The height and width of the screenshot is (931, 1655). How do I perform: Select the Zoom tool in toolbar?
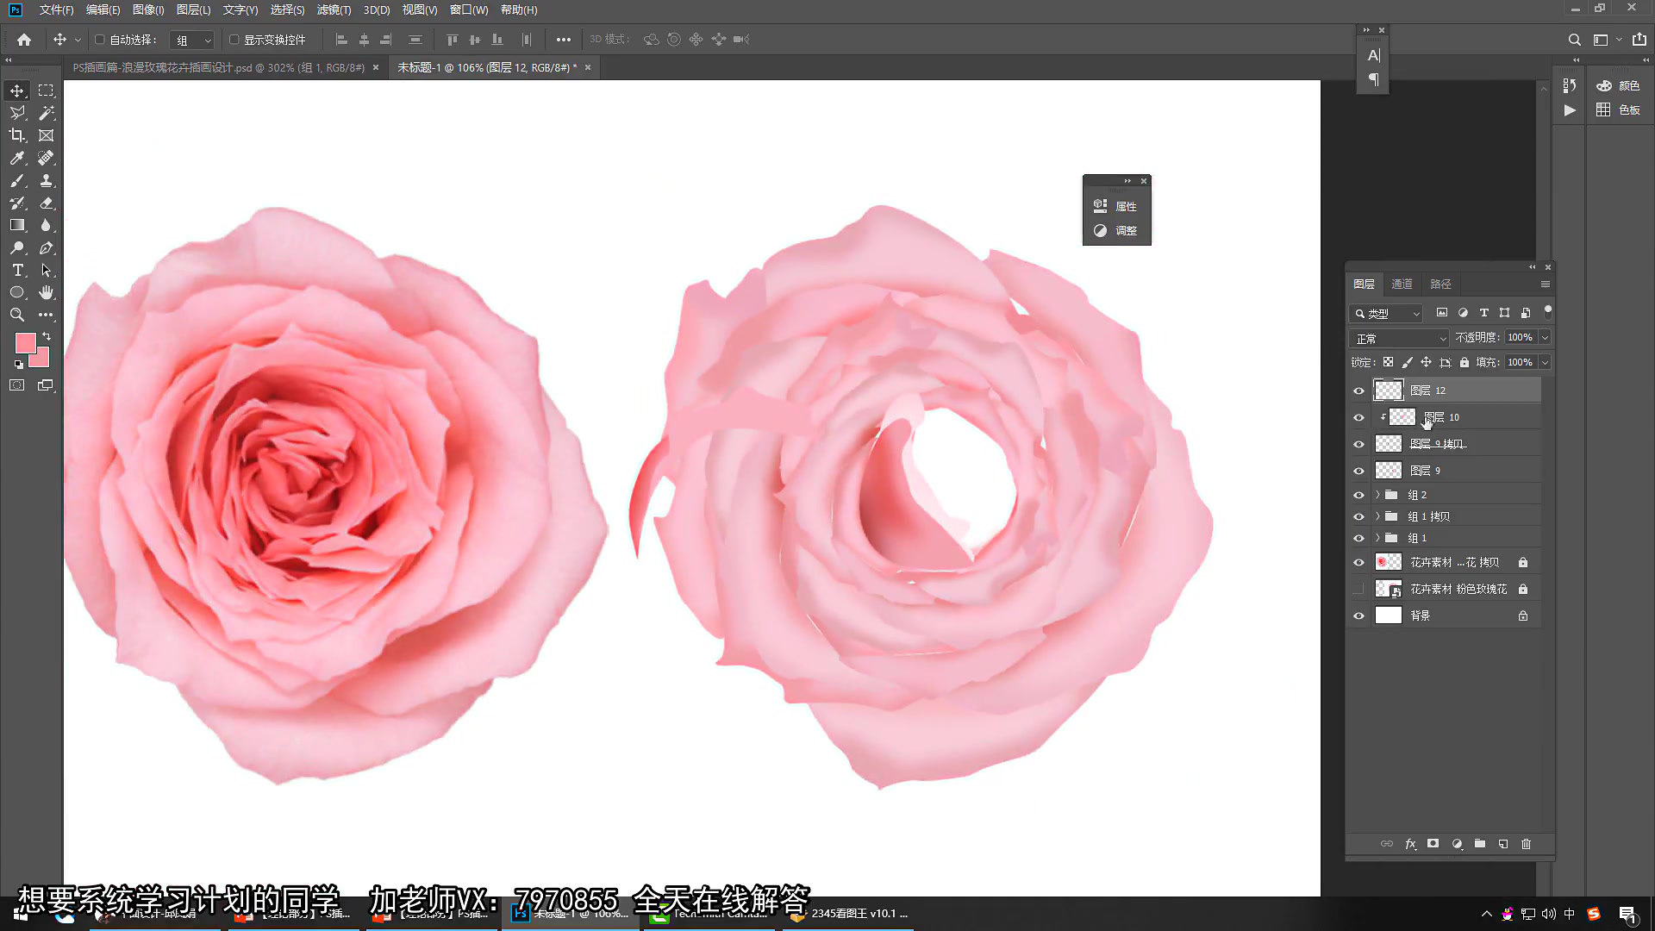click(17, 315)
